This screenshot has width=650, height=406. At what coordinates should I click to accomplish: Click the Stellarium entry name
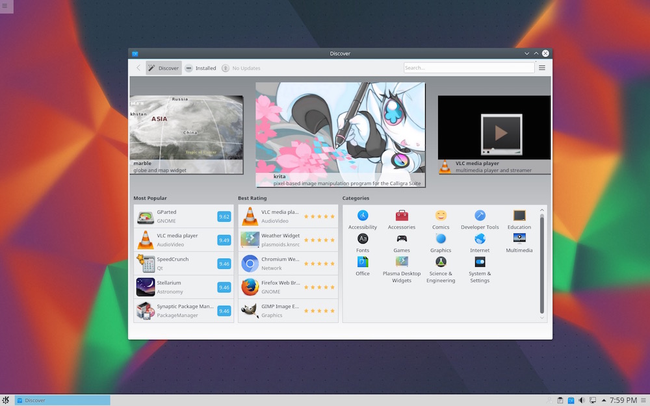point(169,283)
